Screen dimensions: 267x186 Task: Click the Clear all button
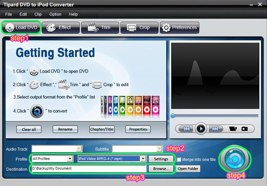29,129
